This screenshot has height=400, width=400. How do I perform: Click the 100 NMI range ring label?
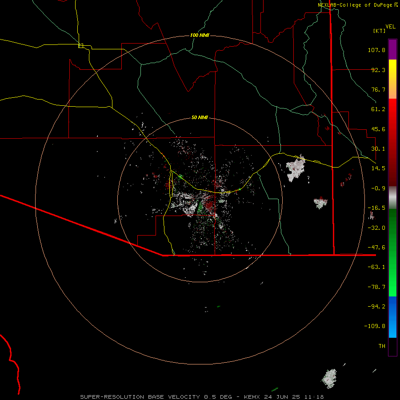coord(200,35)
